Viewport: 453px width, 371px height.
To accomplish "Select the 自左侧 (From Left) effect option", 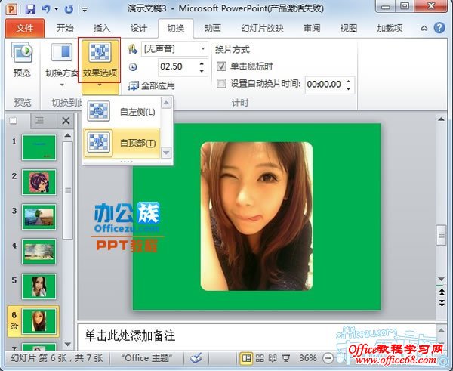I will tap(127, 112).
